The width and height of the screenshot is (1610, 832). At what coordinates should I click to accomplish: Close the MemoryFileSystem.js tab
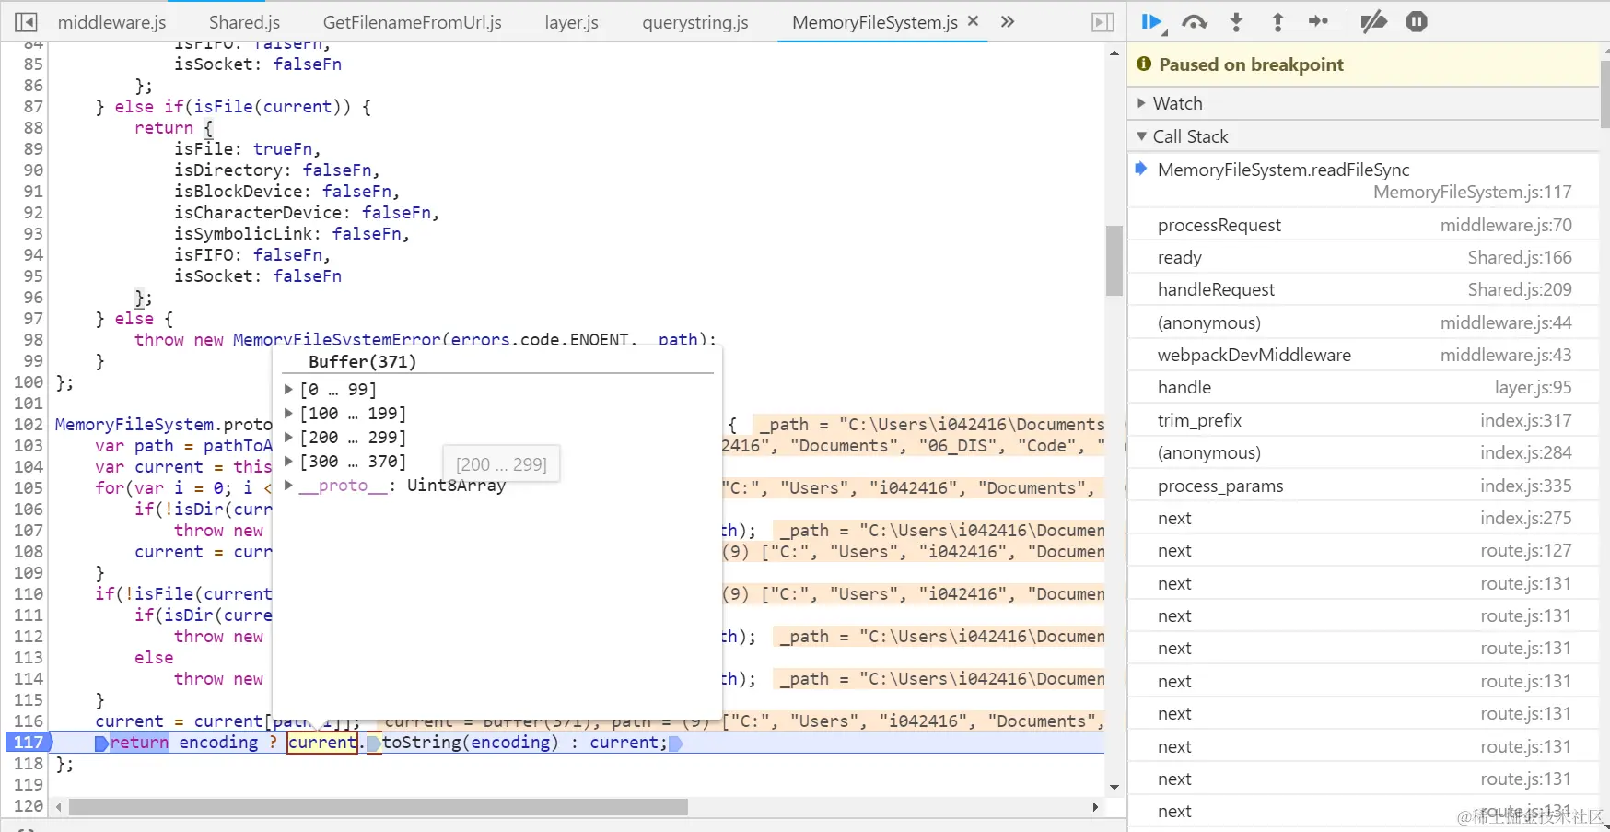973,21
